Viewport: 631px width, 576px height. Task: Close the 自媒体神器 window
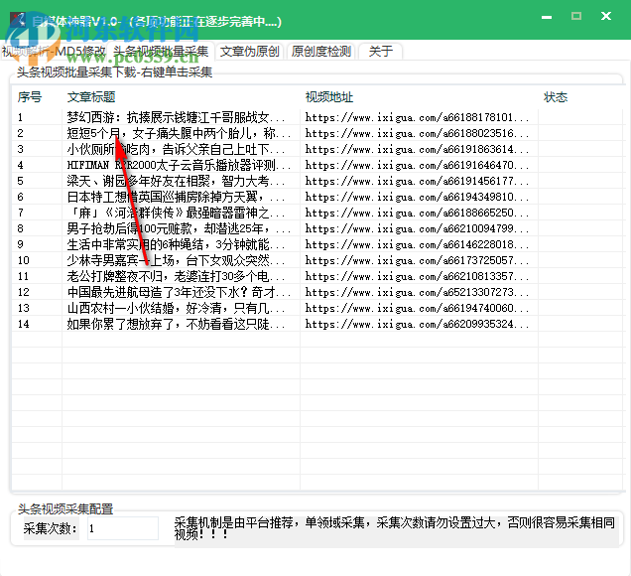point(606,16)
